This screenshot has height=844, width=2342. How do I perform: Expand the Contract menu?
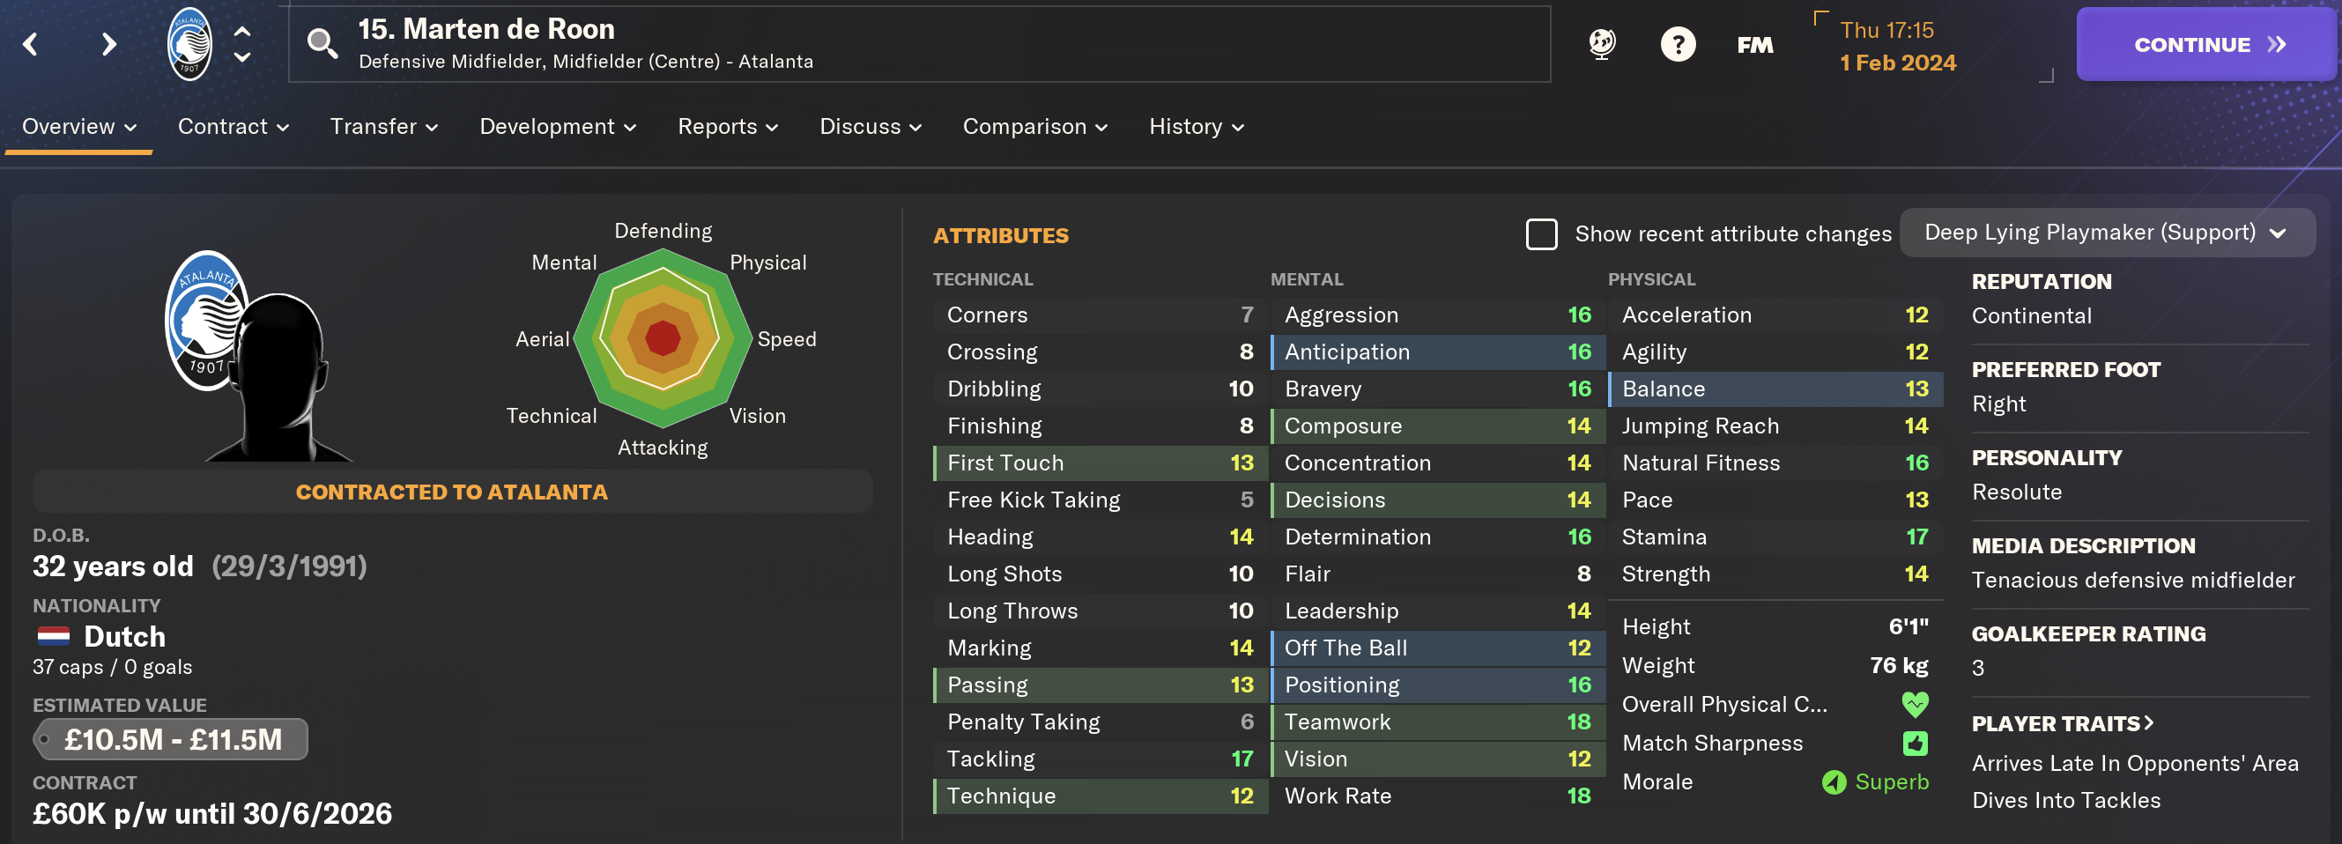tap(233, 126)
